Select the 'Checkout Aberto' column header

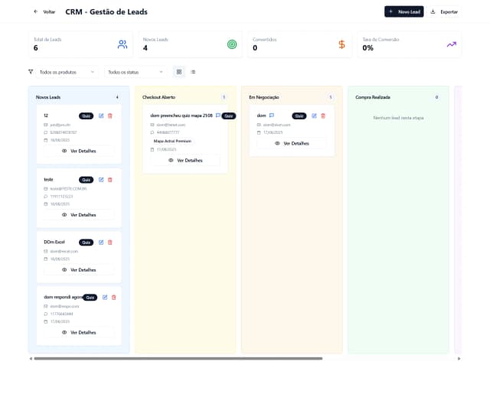point(158,97)
